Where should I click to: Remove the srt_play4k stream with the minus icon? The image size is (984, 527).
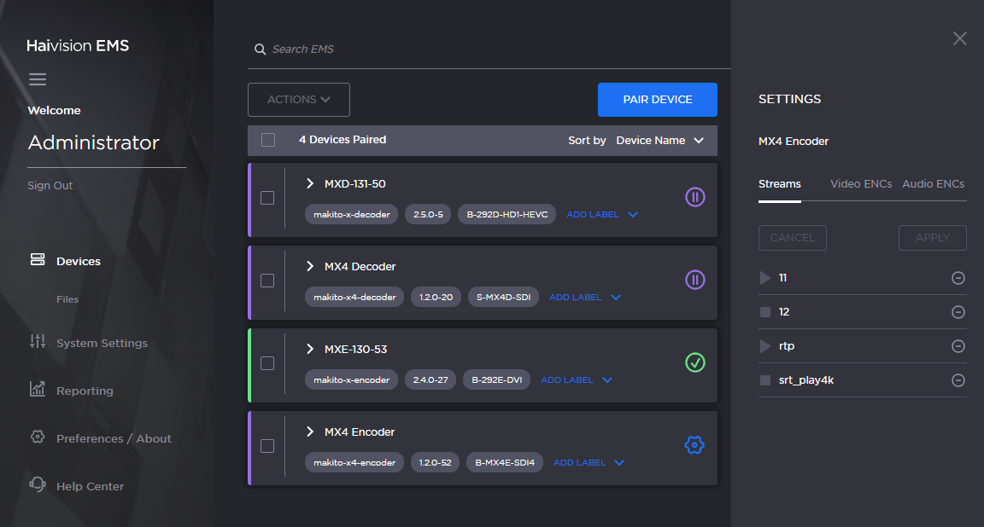point(958,379)
